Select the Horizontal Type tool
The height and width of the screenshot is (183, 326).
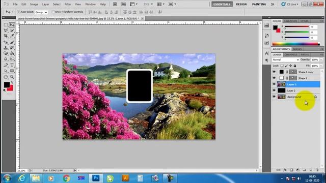pyautogui.click(x=12, y=66)
